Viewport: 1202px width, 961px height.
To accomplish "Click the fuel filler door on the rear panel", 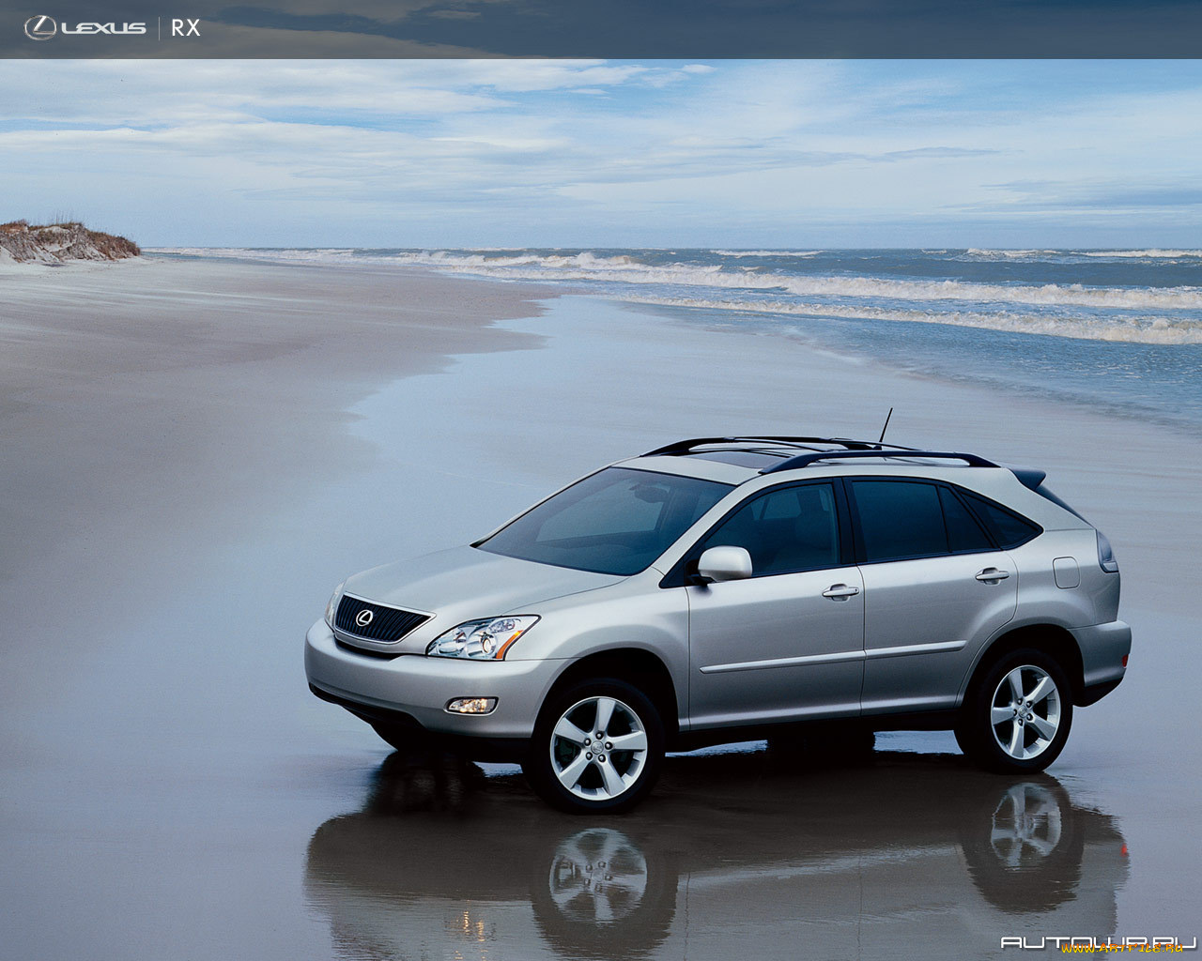I will (1066, 572).
